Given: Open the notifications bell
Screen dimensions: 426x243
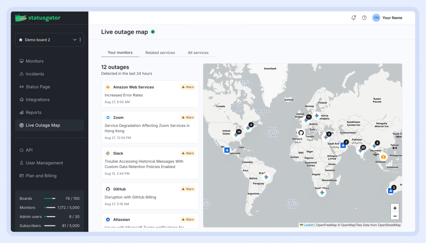Looking at the screenshot, I should pyautogui.click(x=354, y=18).
